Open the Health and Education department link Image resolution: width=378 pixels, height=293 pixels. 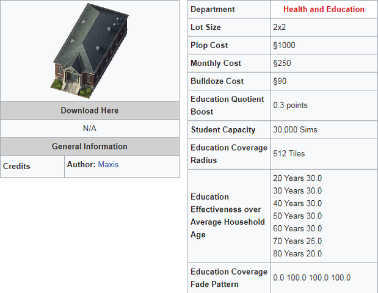click(x=324, y=9)
